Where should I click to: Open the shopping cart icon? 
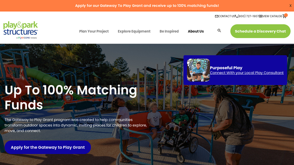pyautogui.click(x=284, y=16)
